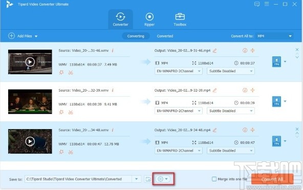
Task: Toggle Merge into one file checkbox
Action: point(214,179)
